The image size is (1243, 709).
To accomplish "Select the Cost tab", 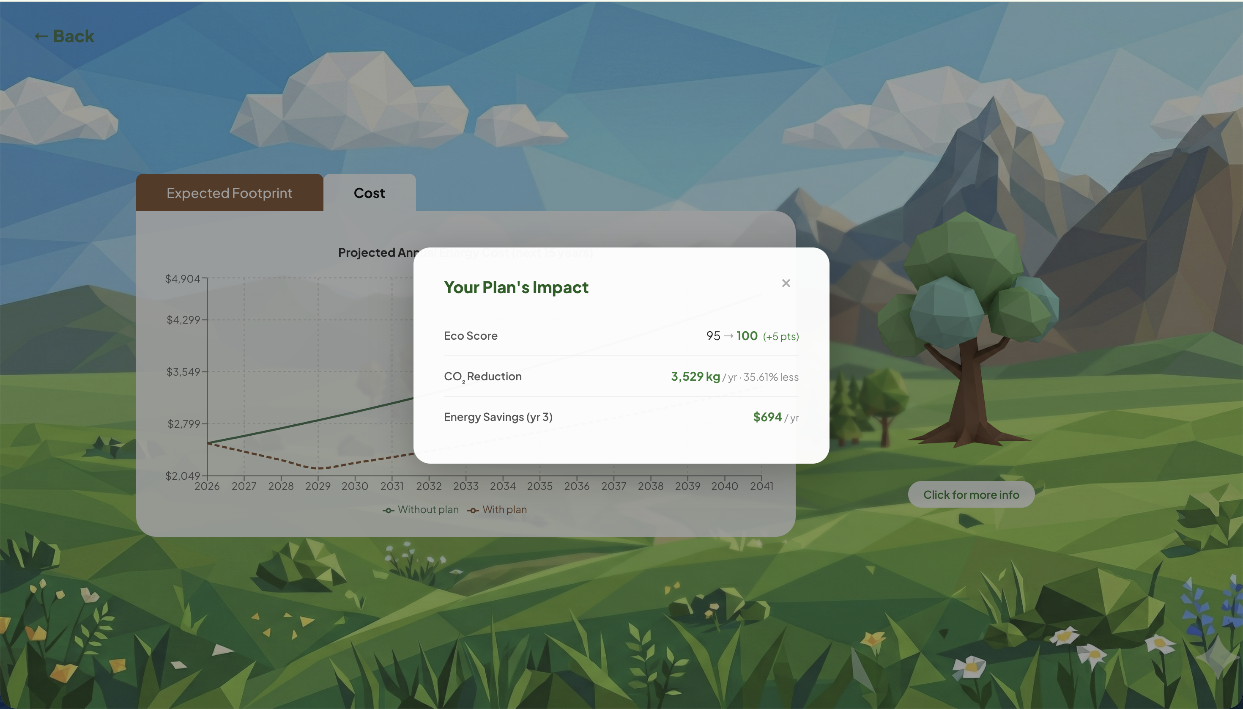I will tap(369, 193).
